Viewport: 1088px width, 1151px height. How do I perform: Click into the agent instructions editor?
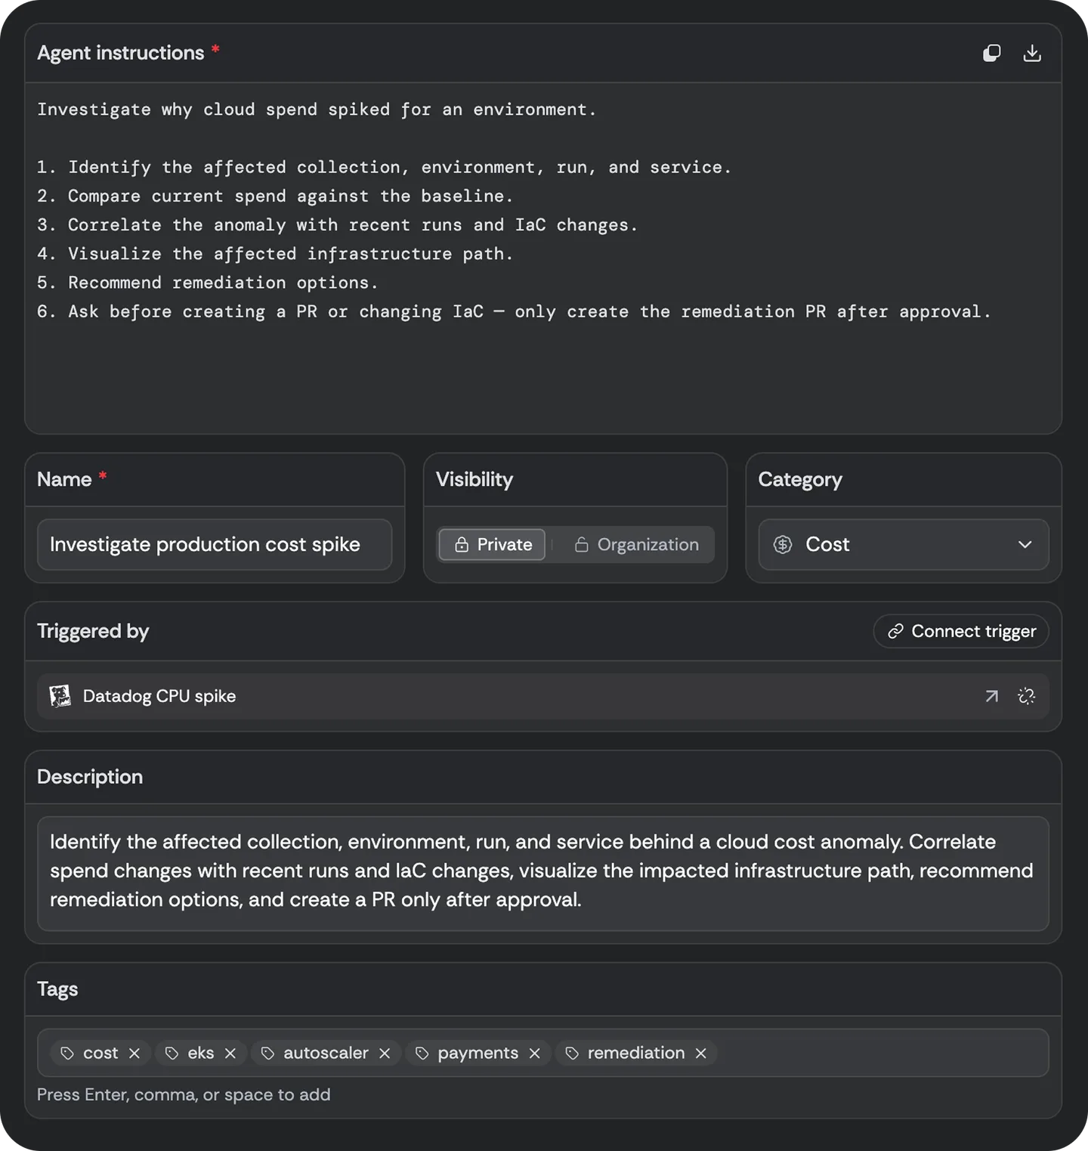click(x=543, y=258)
